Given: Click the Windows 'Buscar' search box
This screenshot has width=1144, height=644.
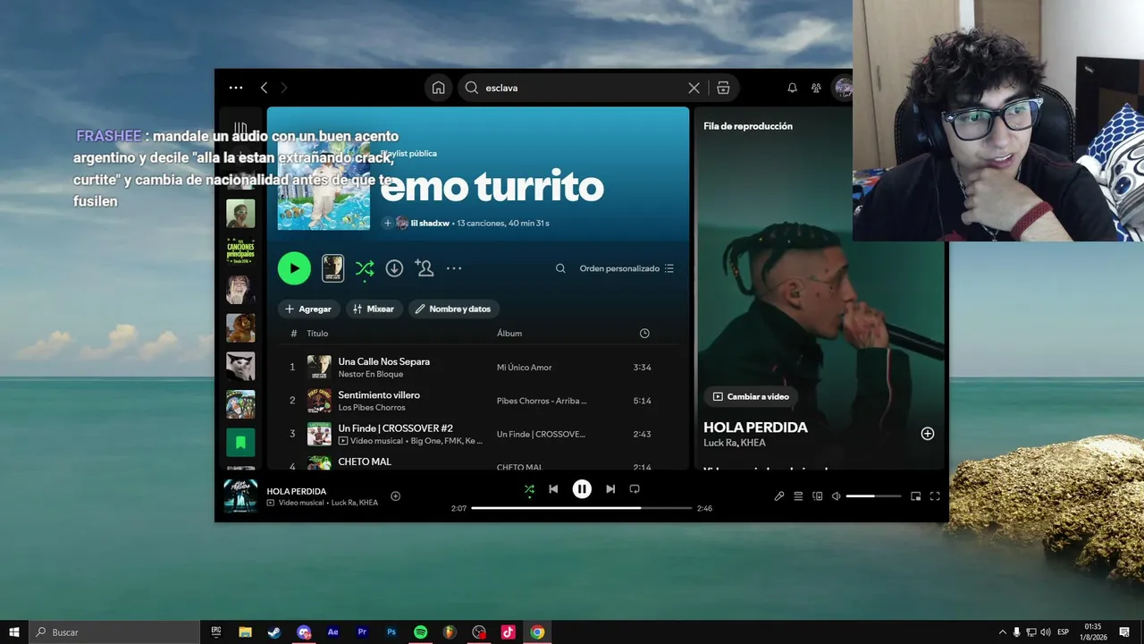Looking at the screenshot, I should tap(114, 632).
